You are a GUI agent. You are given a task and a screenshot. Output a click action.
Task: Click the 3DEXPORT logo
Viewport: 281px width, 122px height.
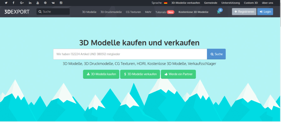click(x=17, y=12)
